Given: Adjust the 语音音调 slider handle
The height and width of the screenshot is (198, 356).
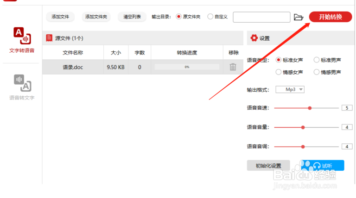Looking at the screenshot, I should point(303,147).
